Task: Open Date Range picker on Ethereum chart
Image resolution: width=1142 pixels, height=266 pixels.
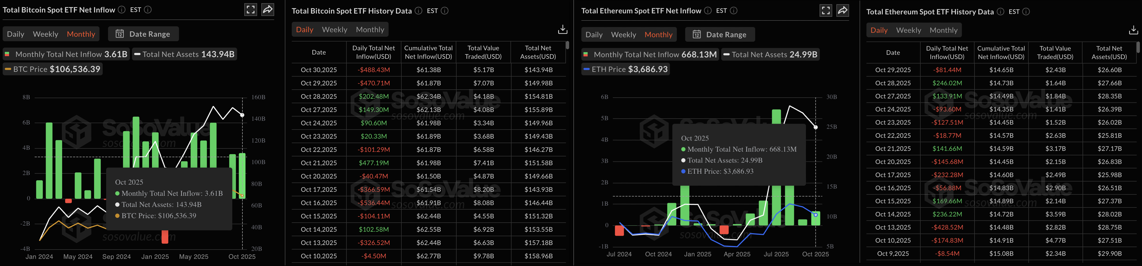Action: point(720,35)
